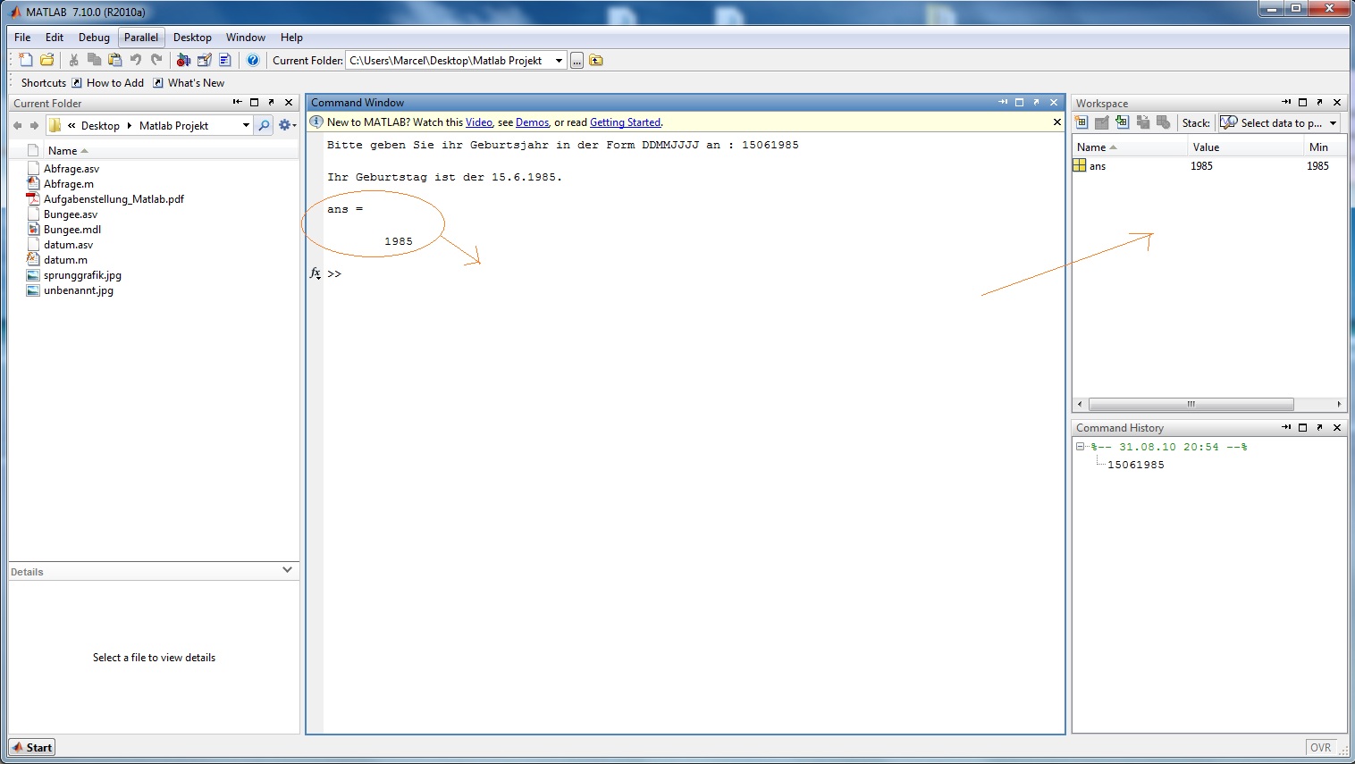Click the Import data icon in Workspace
This screenshot has height=764, width=1355.
1123,122
